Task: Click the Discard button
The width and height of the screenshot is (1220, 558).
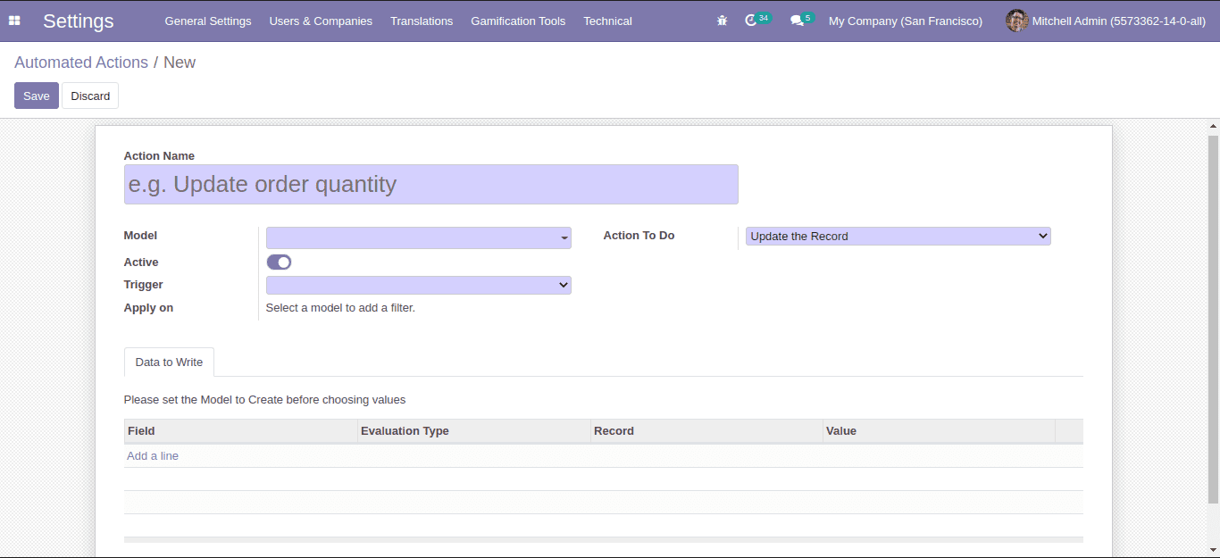Action: [90, 96]
